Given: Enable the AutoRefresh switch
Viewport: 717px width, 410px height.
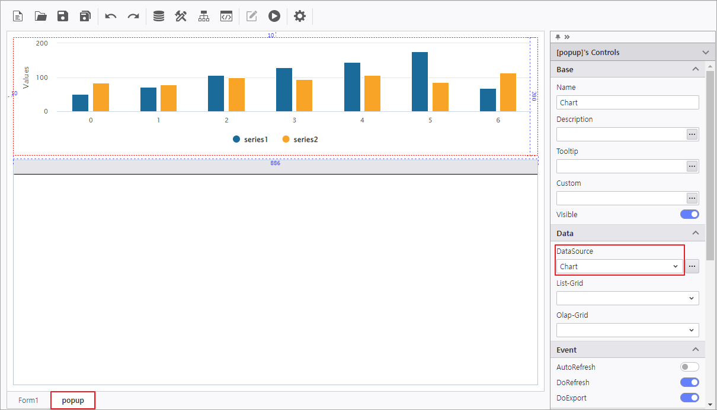Looking at the screenshot, I should (x=689, y=367).
